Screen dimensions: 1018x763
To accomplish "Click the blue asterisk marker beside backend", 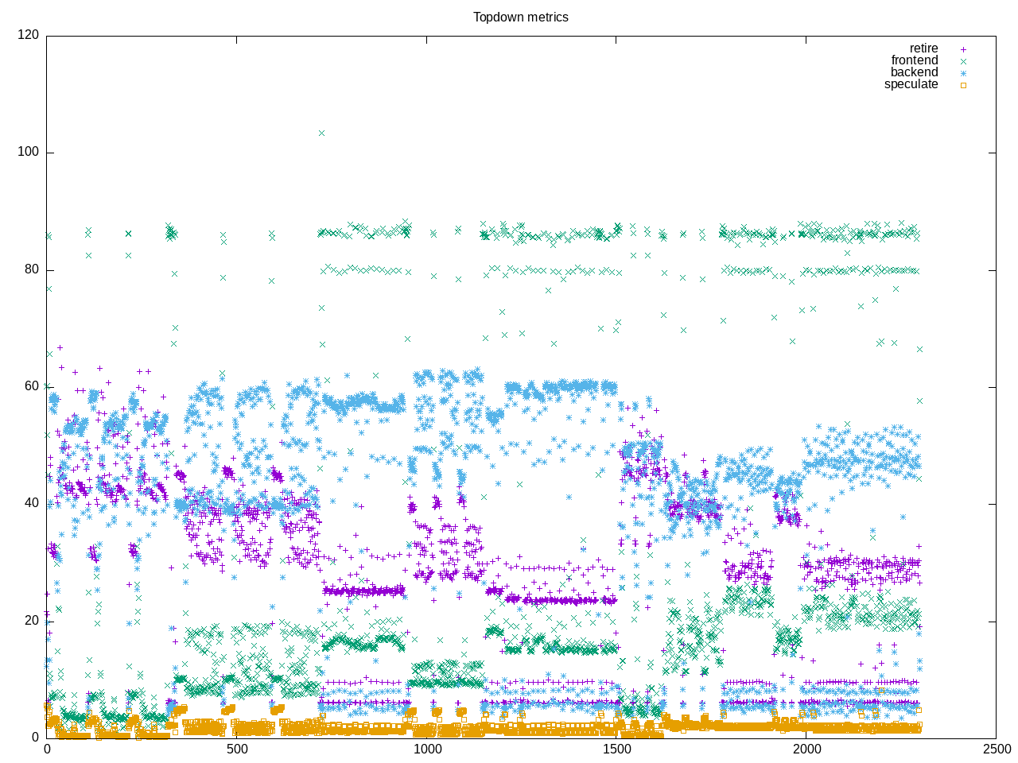I will click(x=962, y=73).
